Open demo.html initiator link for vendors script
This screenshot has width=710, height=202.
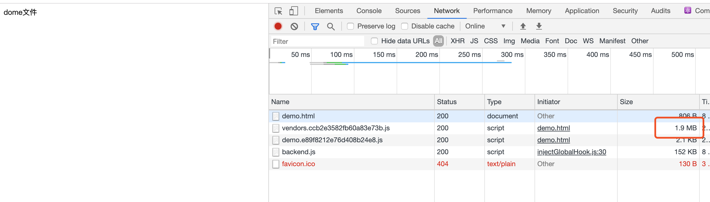pyautogui.click(x=553, y=128)
